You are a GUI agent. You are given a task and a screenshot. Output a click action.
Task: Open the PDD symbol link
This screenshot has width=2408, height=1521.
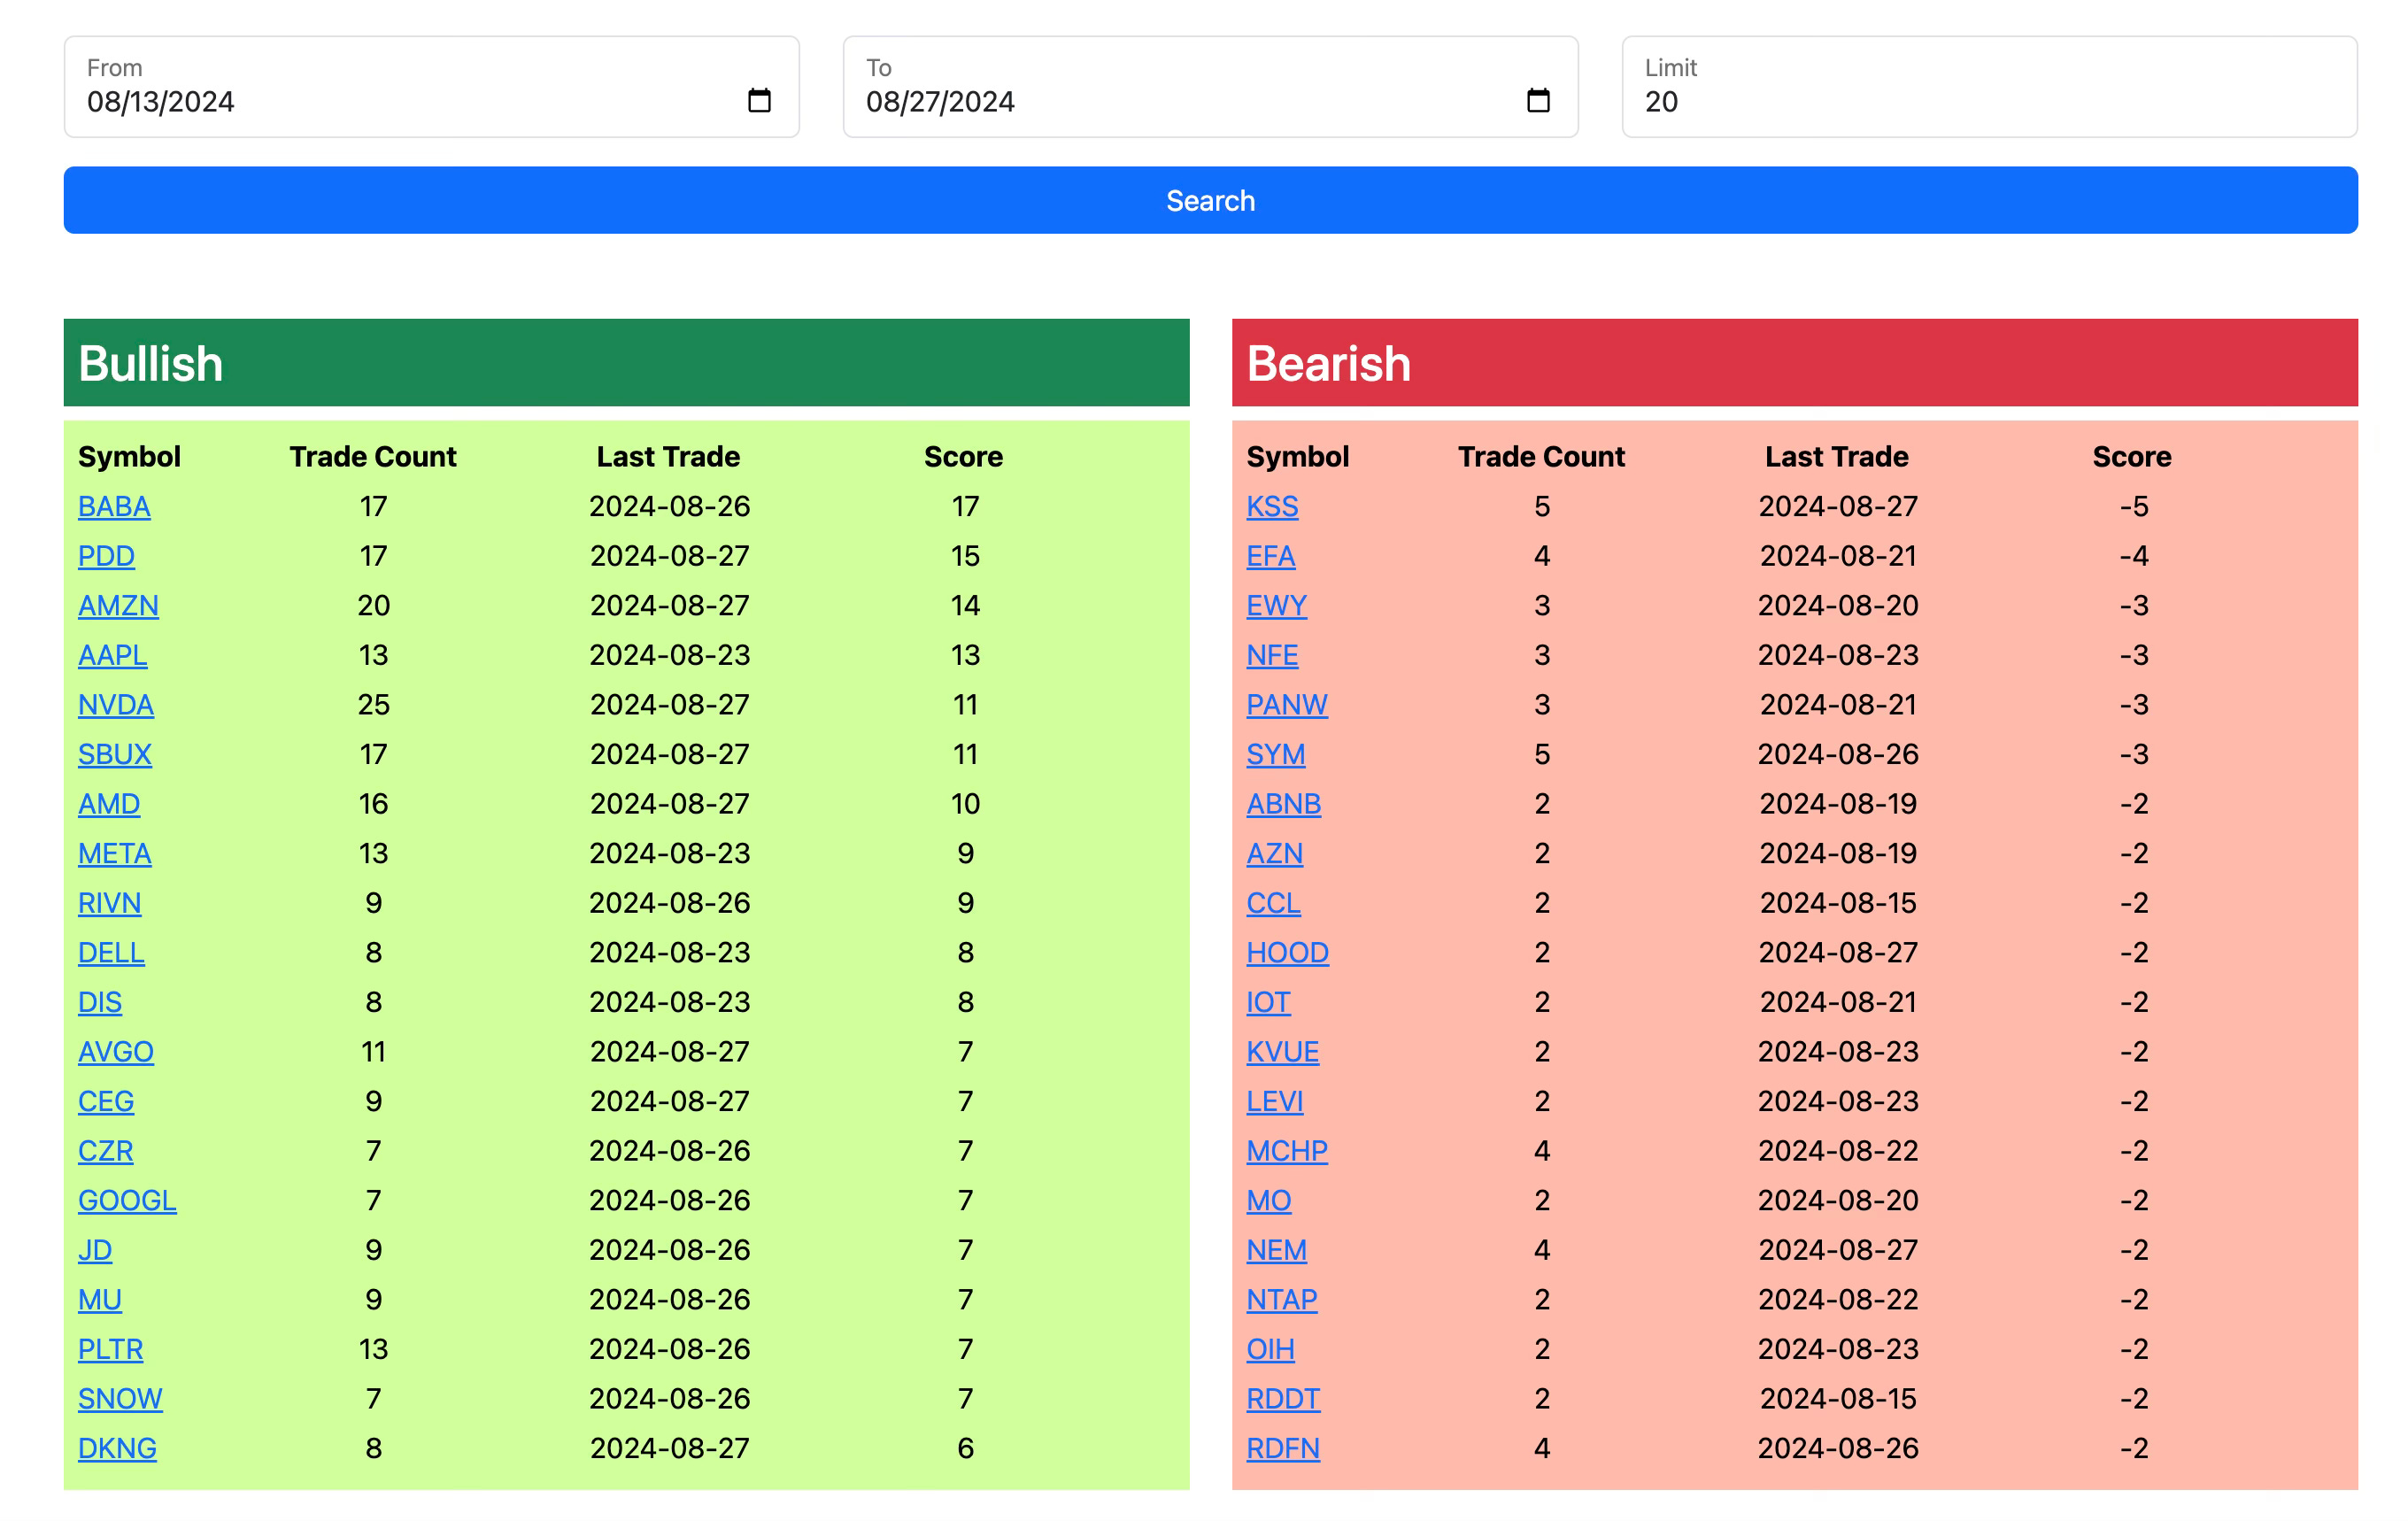(x=106, y=556)
